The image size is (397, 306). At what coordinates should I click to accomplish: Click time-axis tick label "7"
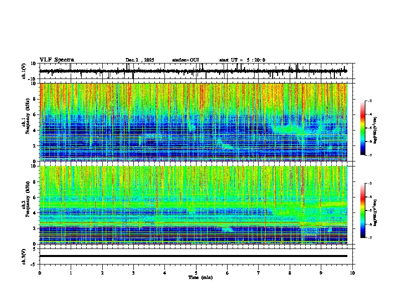(x=259, y=273)
